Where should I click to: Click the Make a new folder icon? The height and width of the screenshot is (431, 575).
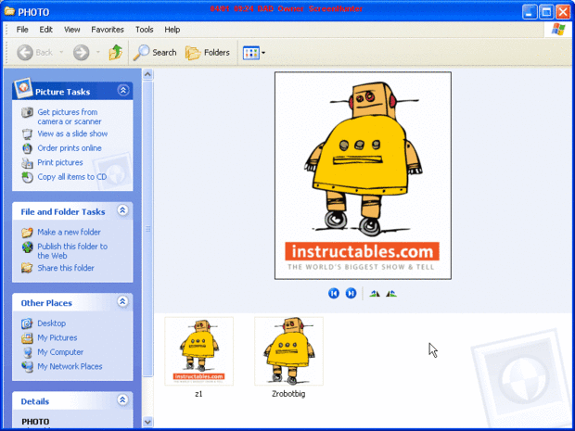27,233
